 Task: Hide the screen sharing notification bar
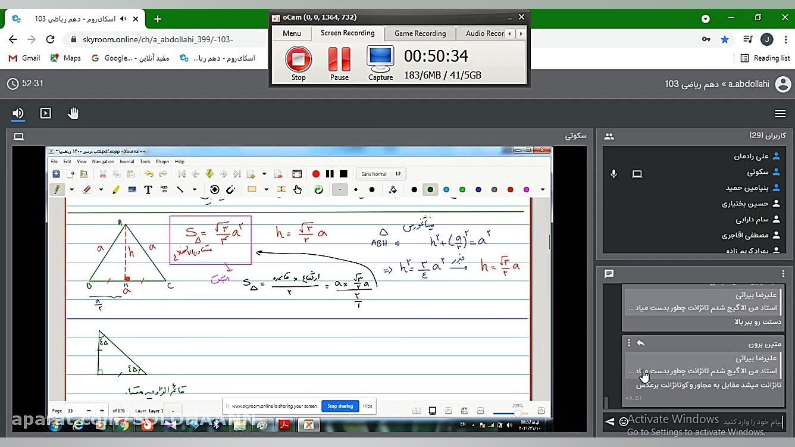coord(368,406)
